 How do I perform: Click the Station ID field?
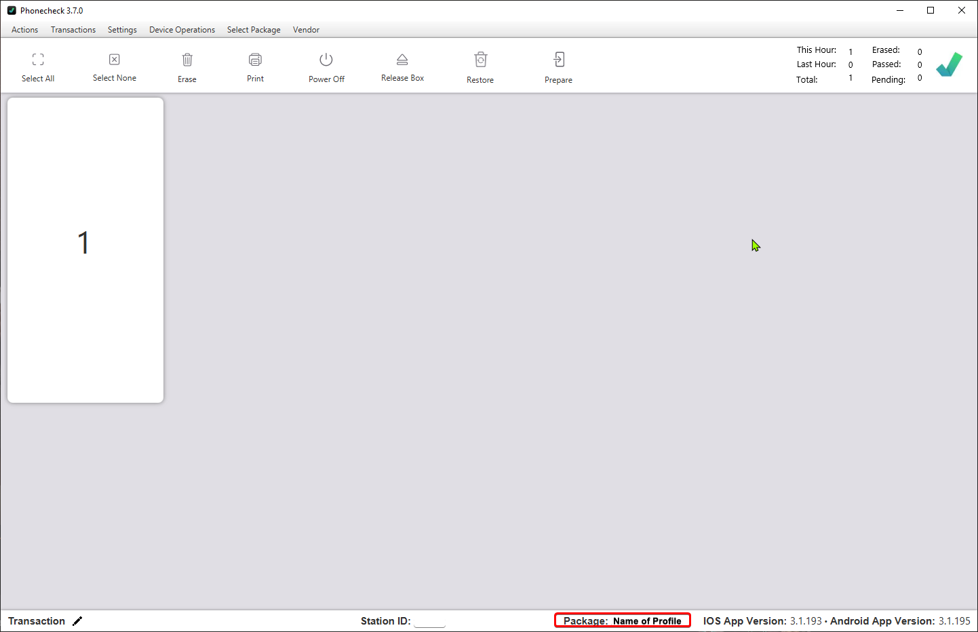point(429,621)
